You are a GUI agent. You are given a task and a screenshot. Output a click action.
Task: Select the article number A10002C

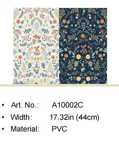pyautogui.click(x=68, y=105)
